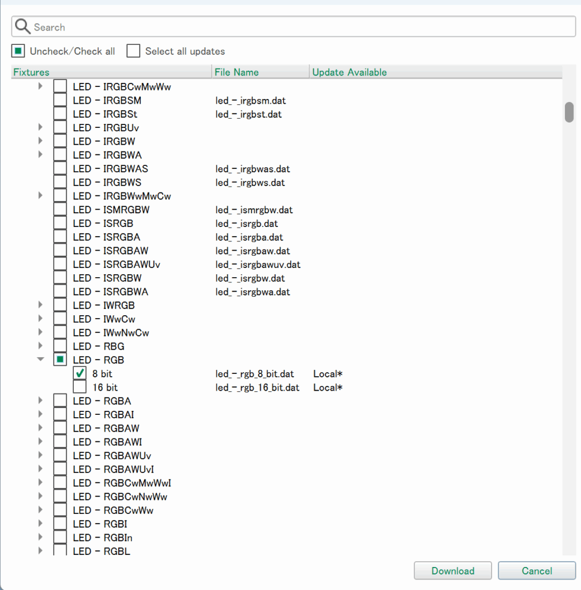
Task: Select file led_-_ismrgbw.dat
Action: pos(254,210)
